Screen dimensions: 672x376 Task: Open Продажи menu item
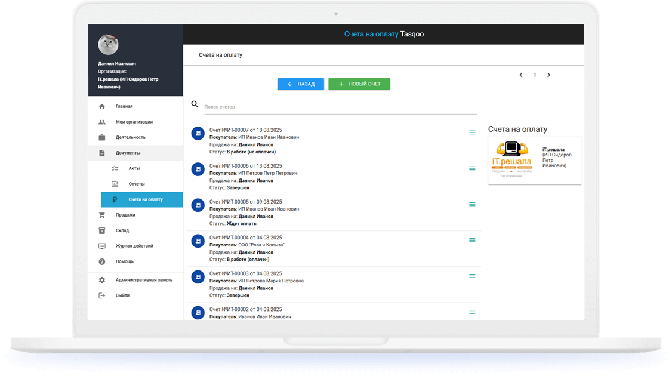(x=135, y=215)
